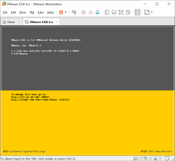Maximize the VMware Workstation window
Screen dimensions: 175x161
coord(157,4)
